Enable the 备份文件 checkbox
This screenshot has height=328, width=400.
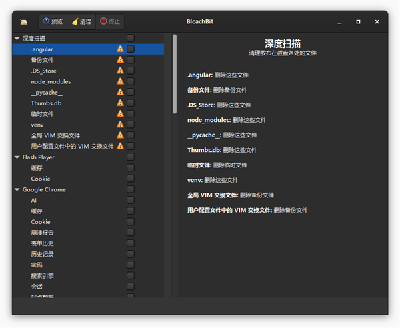click(x=131, y=60)
